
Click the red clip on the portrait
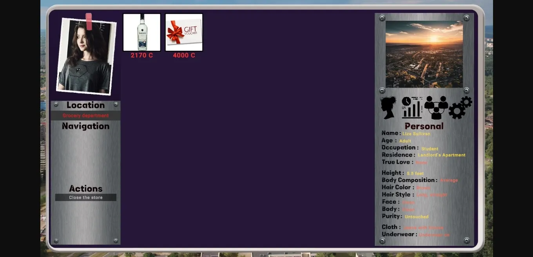point(89,22)
